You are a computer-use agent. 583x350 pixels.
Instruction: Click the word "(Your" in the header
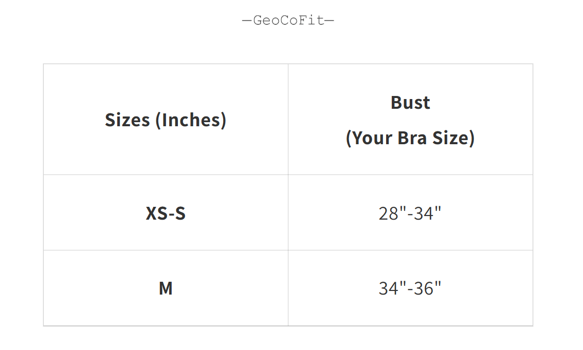pyautogui.click(x=369, y=138)
